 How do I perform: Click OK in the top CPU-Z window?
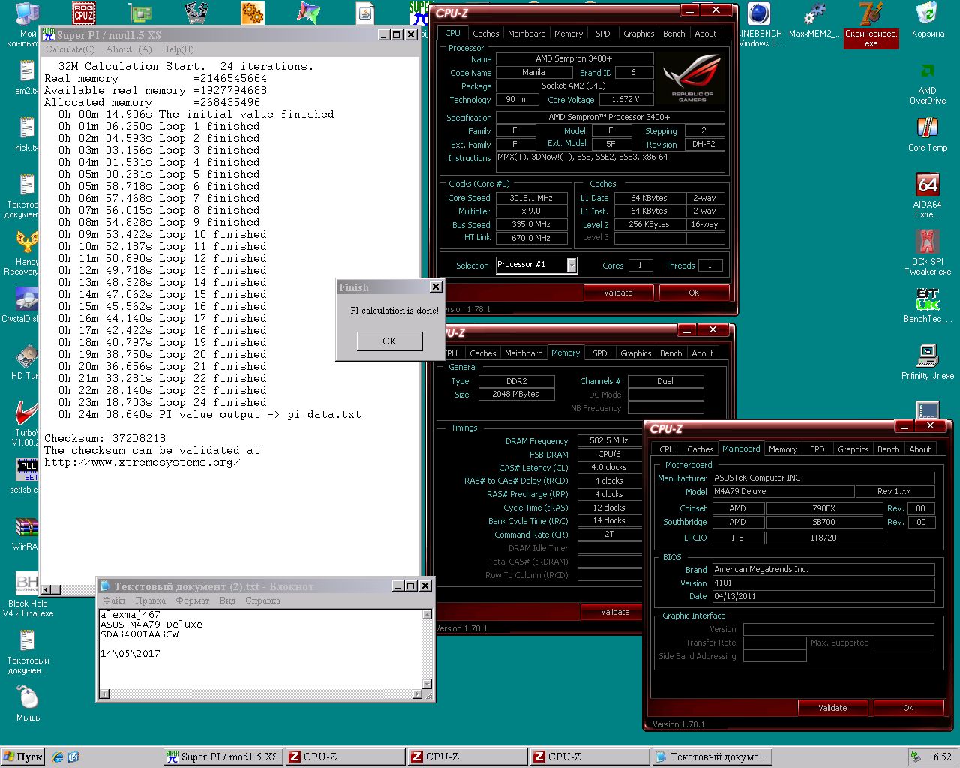pyautogui.click(x=694, y=292)
